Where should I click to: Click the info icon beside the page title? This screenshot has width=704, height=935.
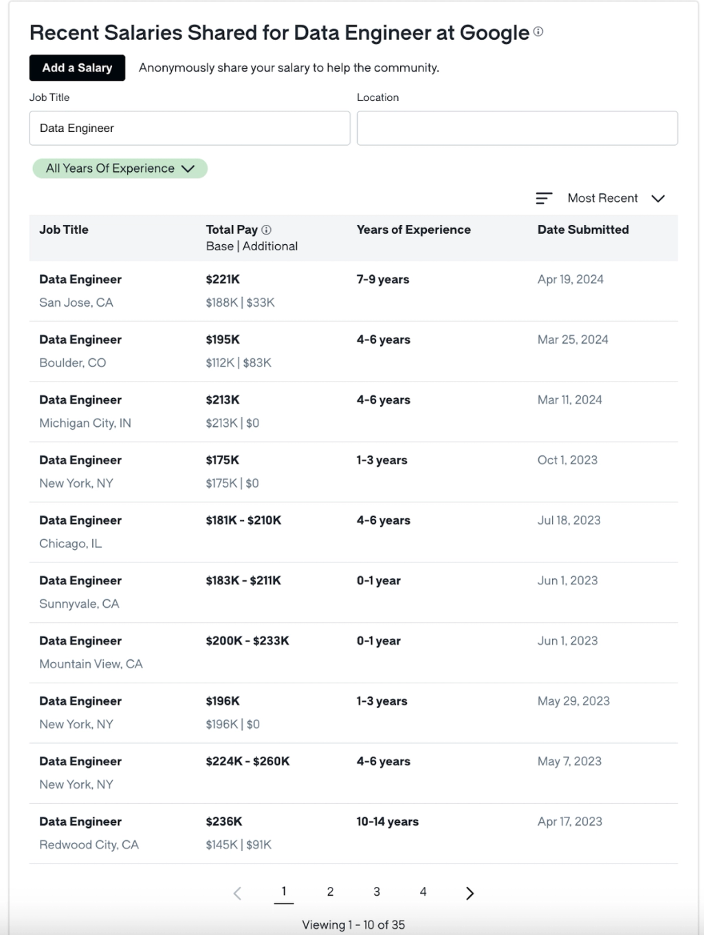pos(538,31)
